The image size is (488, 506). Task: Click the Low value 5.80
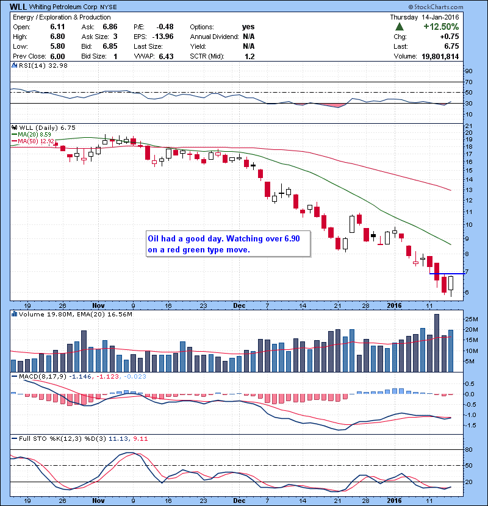[x=57, y=46]
